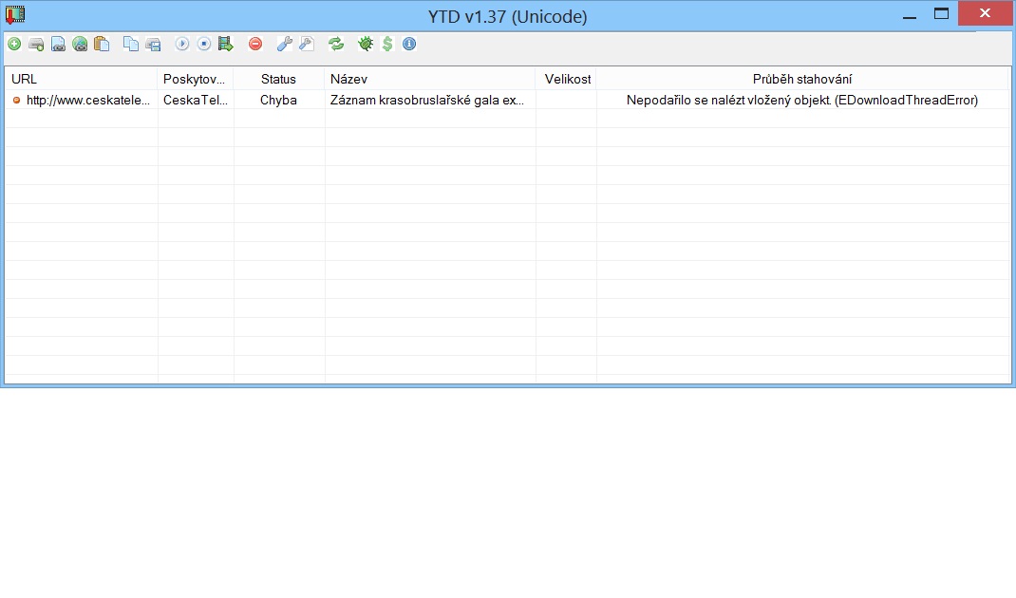Open settings with the blue wrench icon
Viewport: 1016px width, 598px height.
285,44
